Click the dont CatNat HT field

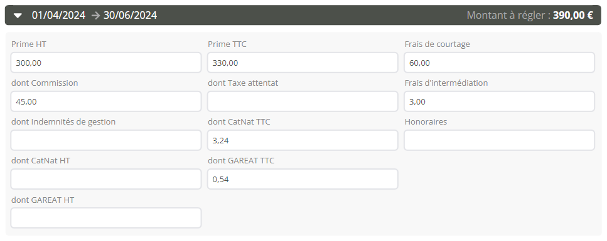[105, 179]
